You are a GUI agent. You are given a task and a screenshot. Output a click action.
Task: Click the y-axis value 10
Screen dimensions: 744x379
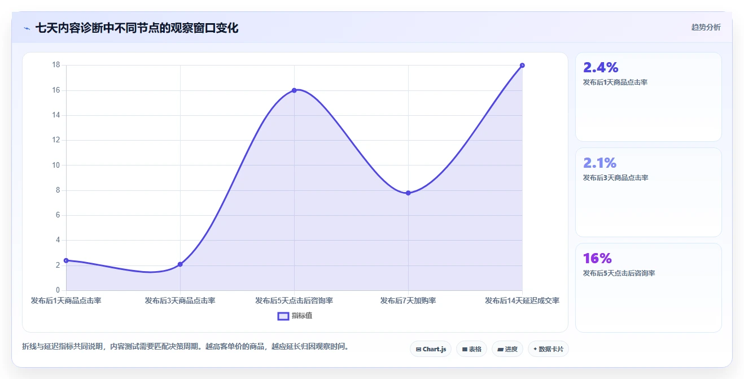[56, 165]
